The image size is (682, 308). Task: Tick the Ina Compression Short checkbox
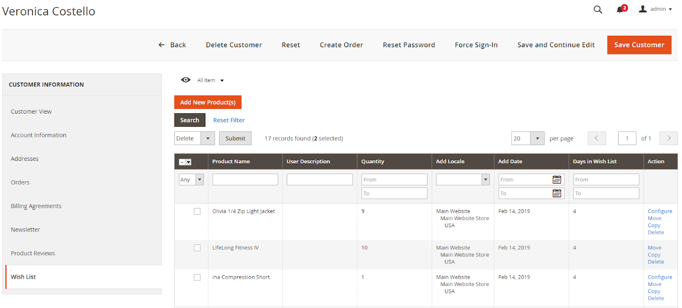click(197, 277)
